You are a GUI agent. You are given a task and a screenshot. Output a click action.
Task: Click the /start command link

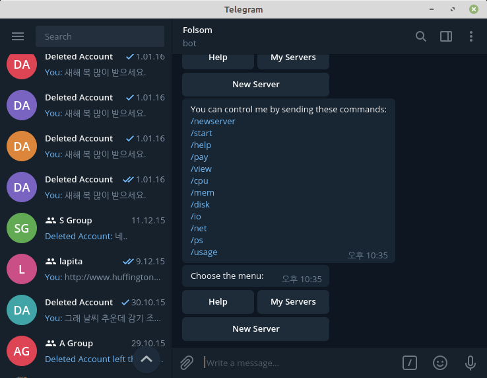click(201, 133)
